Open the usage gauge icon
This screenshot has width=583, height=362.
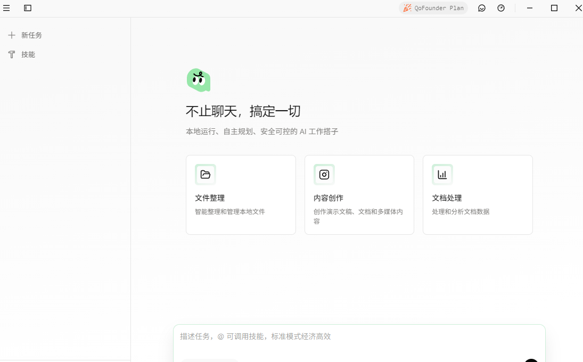(x=501, y=8)
